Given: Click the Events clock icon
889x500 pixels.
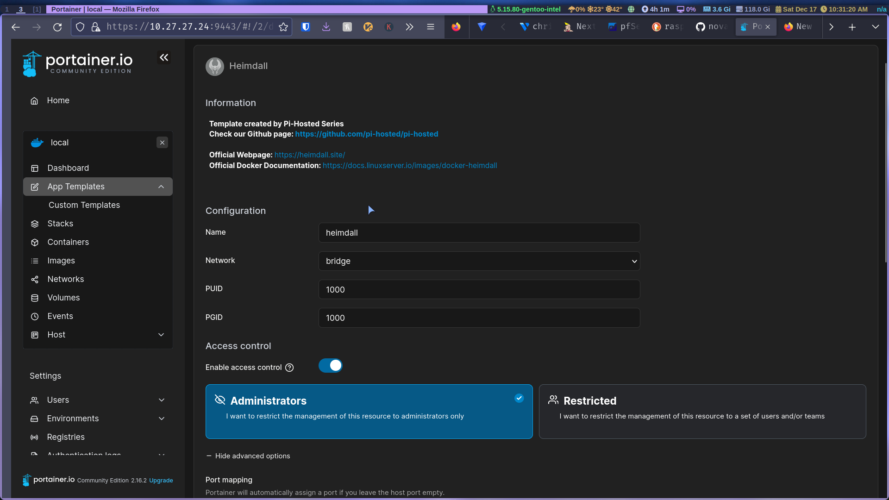Looking at the screenshot, I should click(35, 317).
